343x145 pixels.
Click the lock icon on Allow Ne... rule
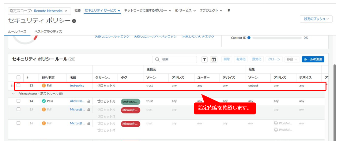[x=89, y=101]
